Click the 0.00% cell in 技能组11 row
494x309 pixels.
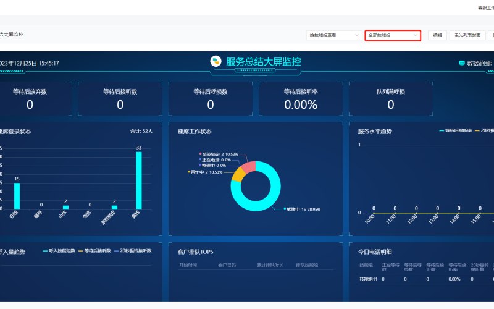pos(454,279)
